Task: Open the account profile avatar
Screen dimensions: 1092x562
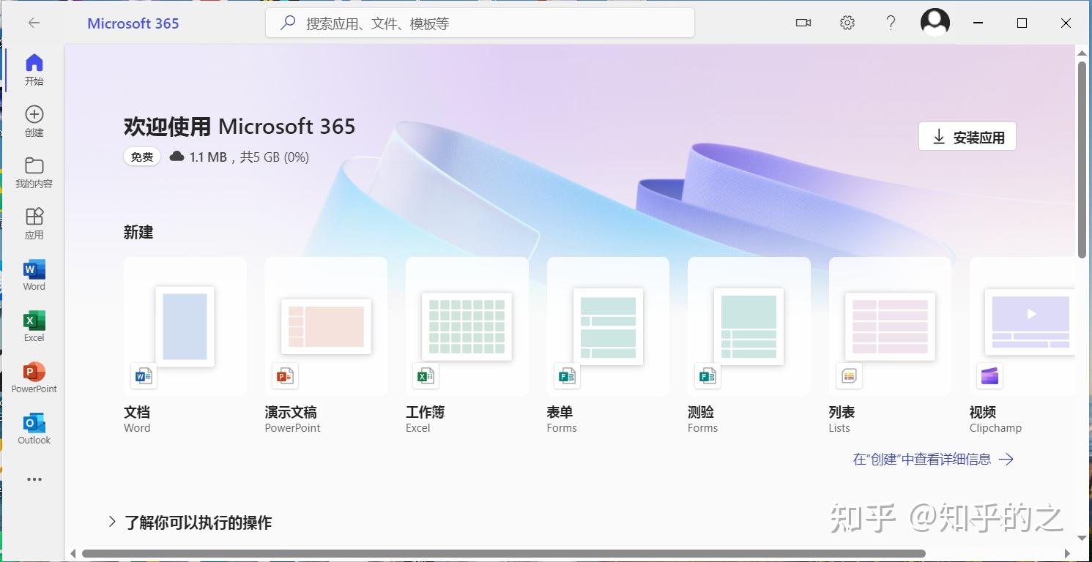Action: click(x=935, y=23)
